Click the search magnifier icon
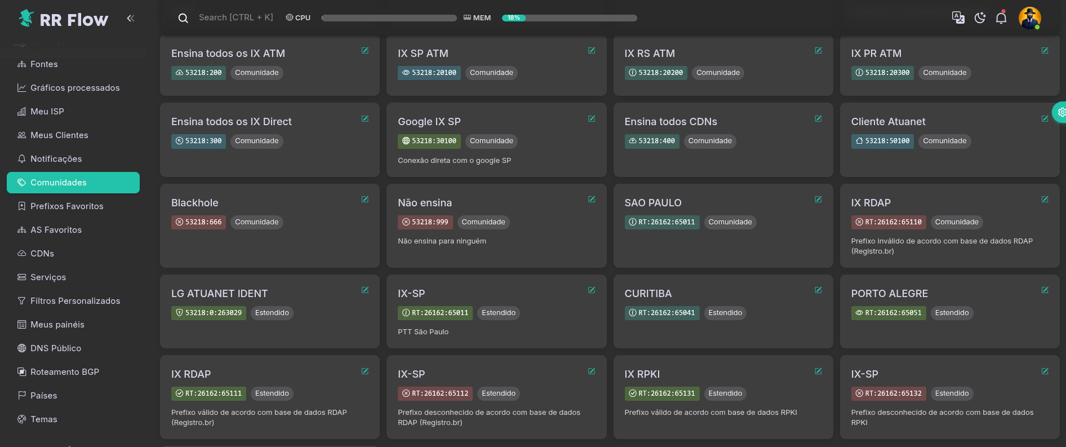This screenshot has width=1066, height=447. (x=183, y=18)
